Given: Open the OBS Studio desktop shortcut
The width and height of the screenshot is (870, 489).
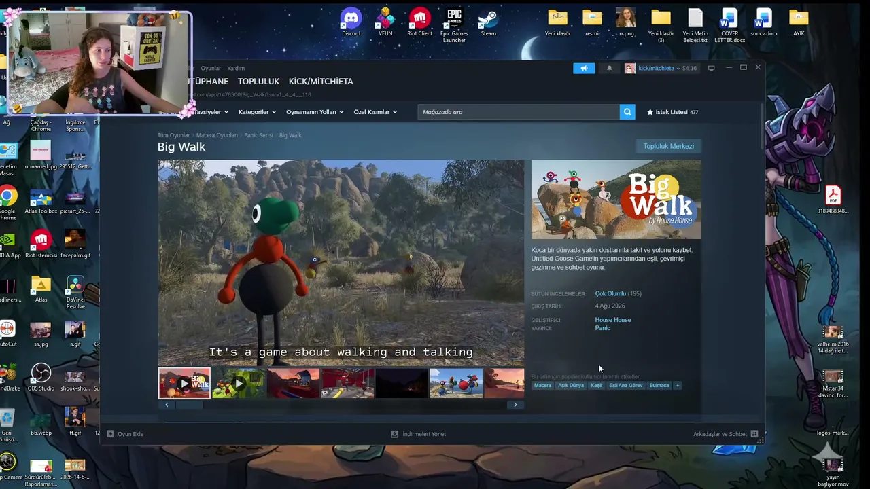Looking at the screenshot, I should [x=41, y=378].
